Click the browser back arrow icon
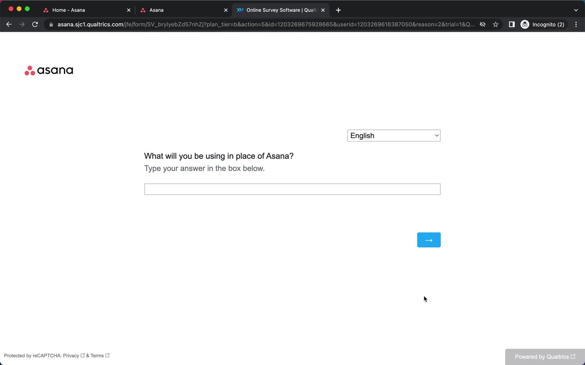This screenshot has height=365, width=585. (x=9, y=24)
